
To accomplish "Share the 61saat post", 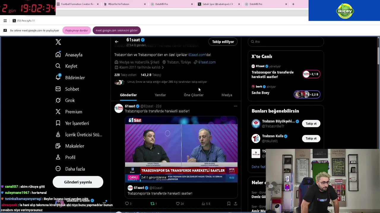I will 235,204.
